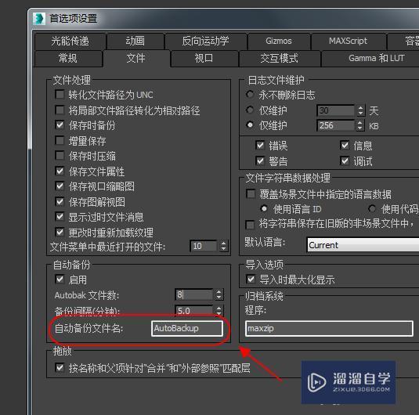Select the 文件 tab
Screen dimensions: 419x415
coord(136,58)
